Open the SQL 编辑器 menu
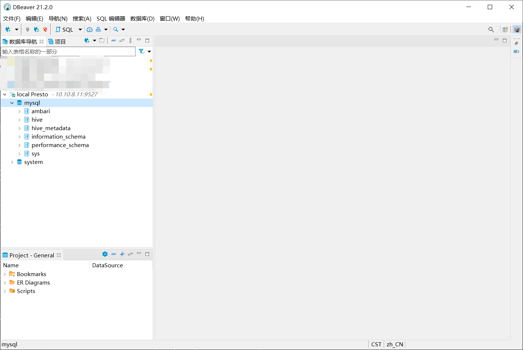523x350 pixels. 111,18
